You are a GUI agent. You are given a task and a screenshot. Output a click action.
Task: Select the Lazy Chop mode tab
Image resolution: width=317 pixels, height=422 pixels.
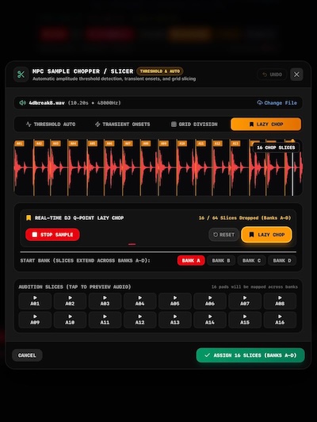pos(266,125)
